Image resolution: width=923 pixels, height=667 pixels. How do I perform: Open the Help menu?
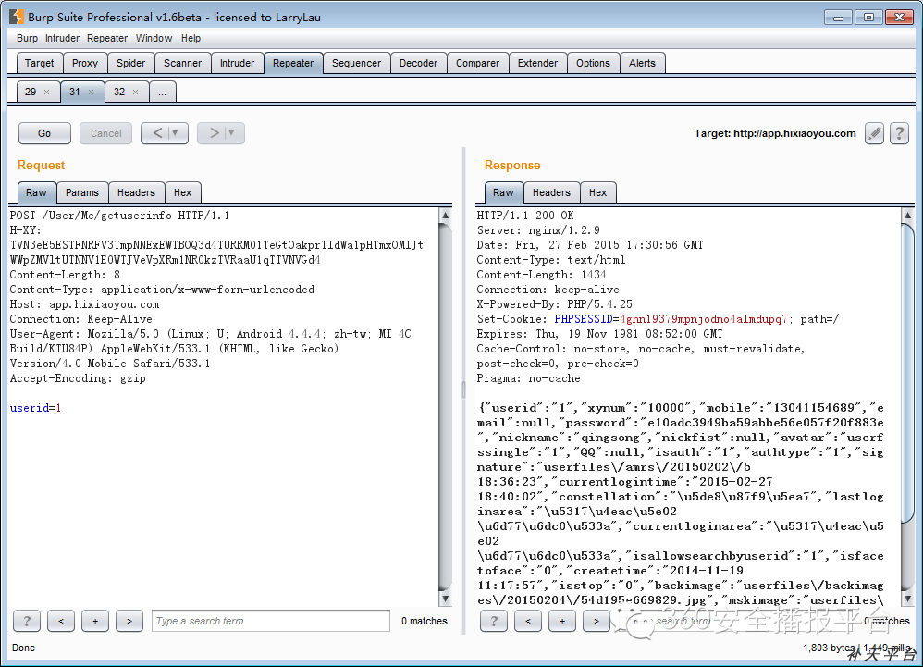coord(191,38)
